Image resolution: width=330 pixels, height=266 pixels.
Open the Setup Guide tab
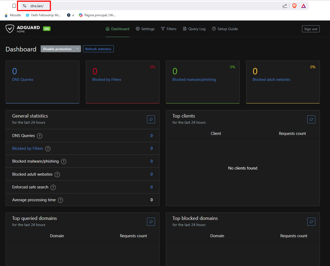coord(225,29)
